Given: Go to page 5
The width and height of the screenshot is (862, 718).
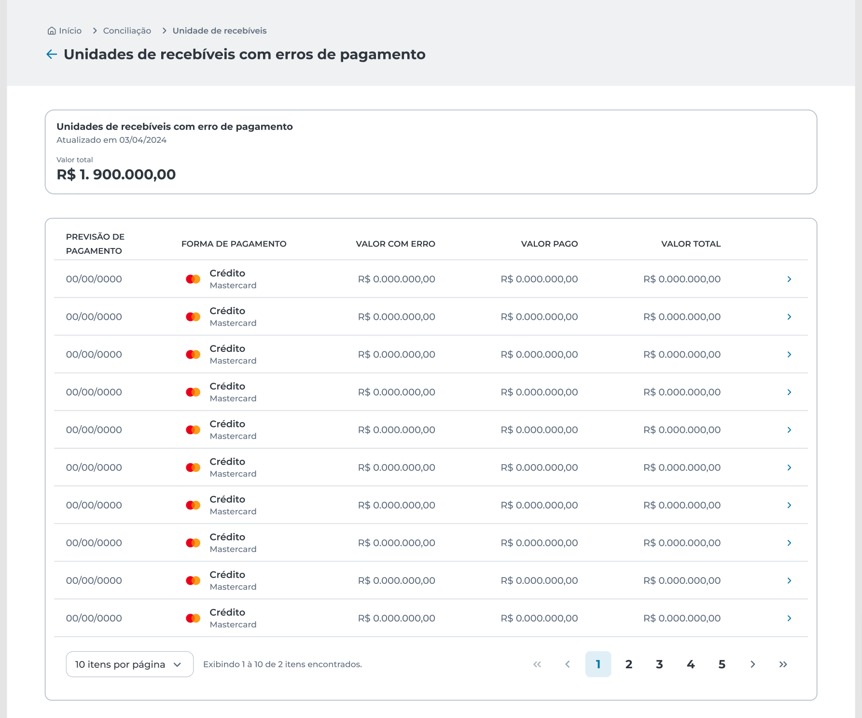Looking at the screenshot, I should pyautogui.click(x=722, y=664).
